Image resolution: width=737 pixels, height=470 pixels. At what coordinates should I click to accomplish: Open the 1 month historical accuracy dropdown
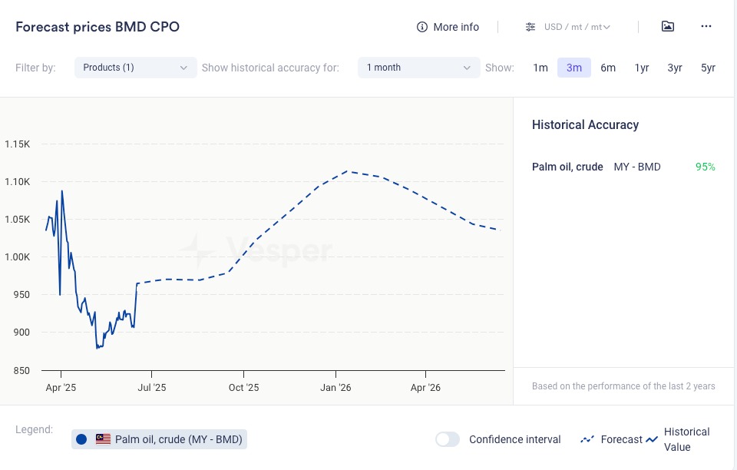pyautogui.click(x=418, y=68)
